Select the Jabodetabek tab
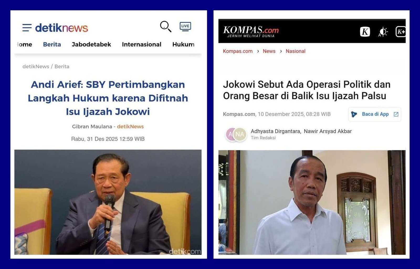 pyautogui.click(x=91, y=44)
